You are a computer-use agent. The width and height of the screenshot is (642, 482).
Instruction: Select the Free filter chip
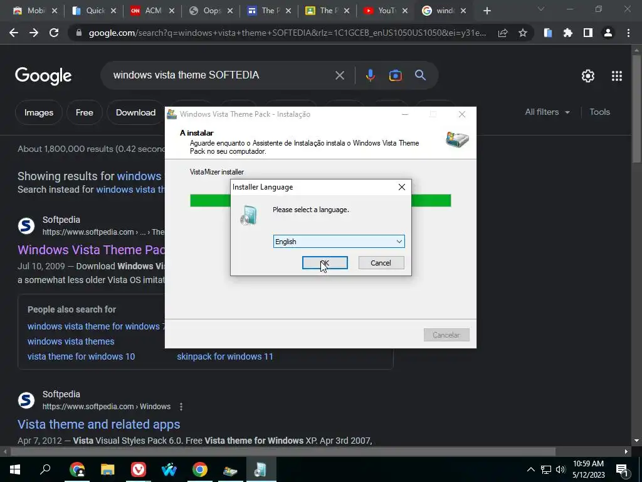85,112
